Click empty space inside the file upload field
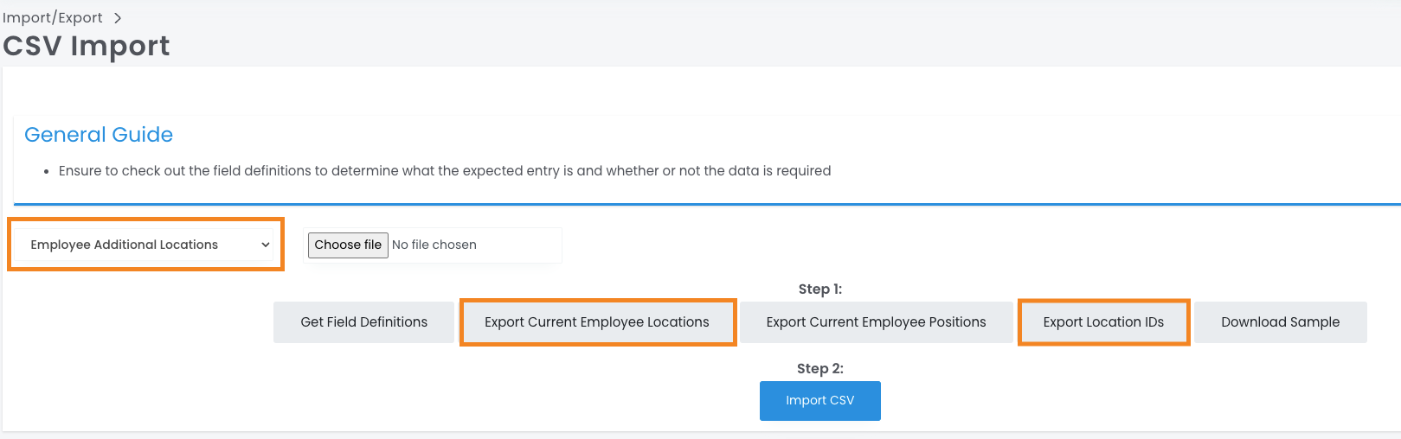Screen dimensions: 1401x439 point(519,245)
